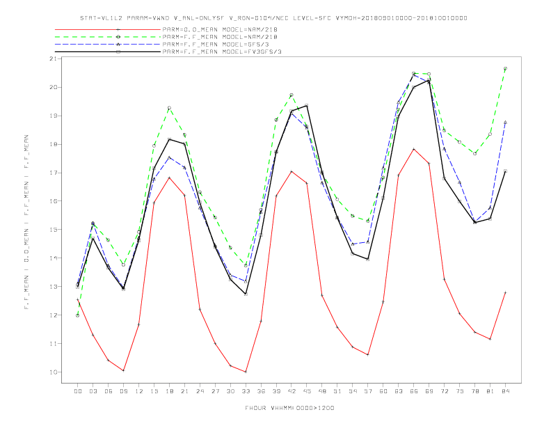
Task: Click x-axis forecast hour label 63
Action: [399, 391]
